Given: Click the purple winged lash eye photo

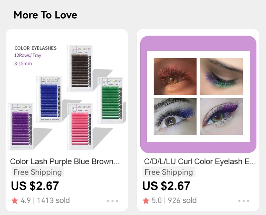Looking at the screenshot, I should click(x=221, y=117).
